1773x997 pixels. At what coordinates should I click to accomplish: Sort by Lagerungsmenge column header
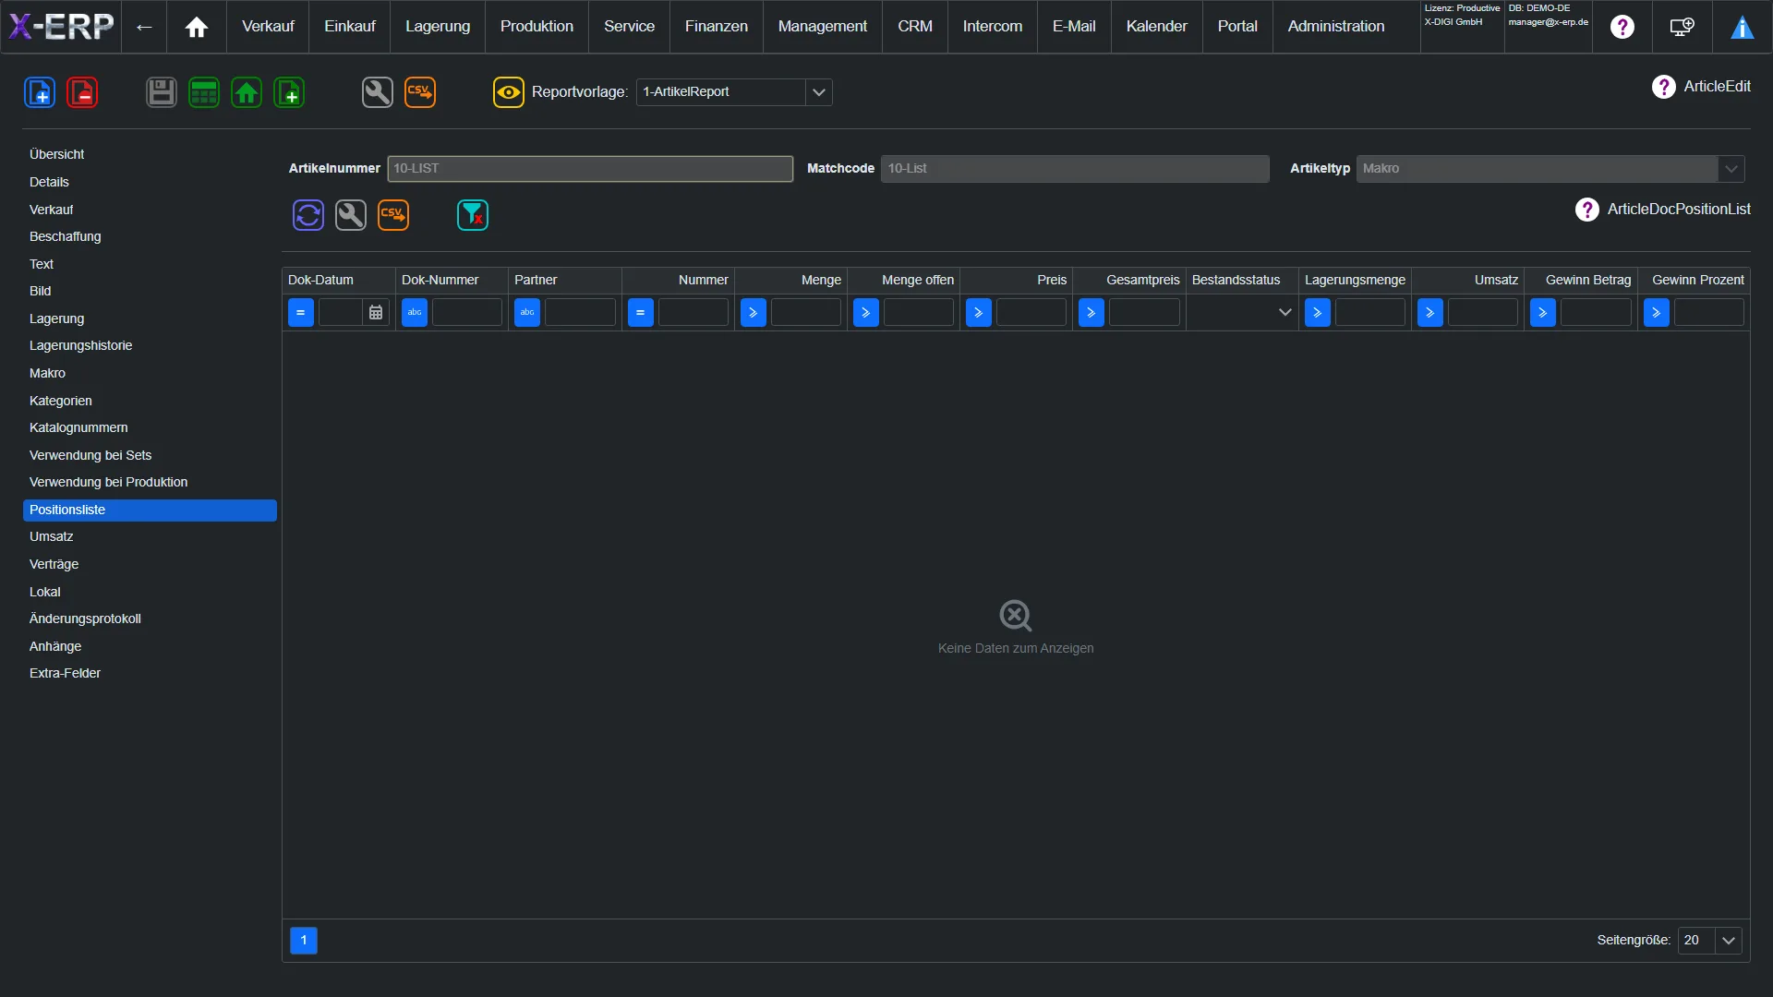tap(1355, 281)
